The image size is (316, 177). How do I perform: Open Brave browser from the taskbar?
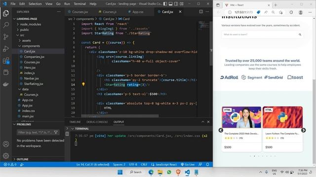(x=178, y=172)
